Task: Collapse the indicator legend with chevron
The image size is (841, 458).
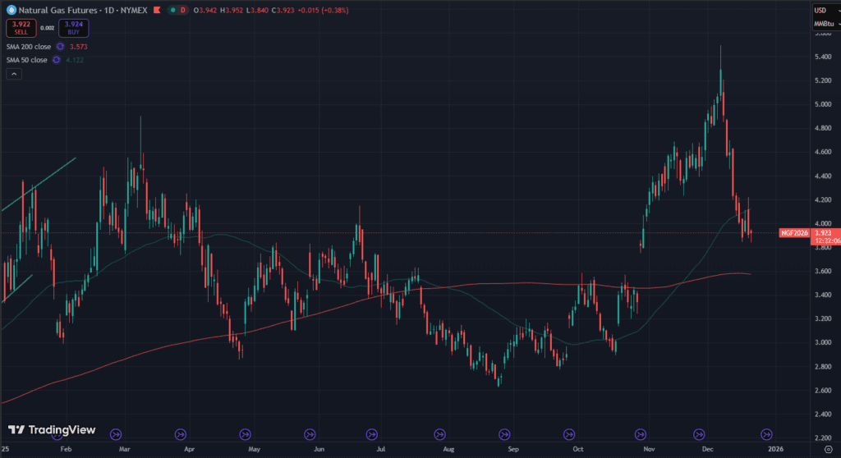Action: tap(13, 74)
